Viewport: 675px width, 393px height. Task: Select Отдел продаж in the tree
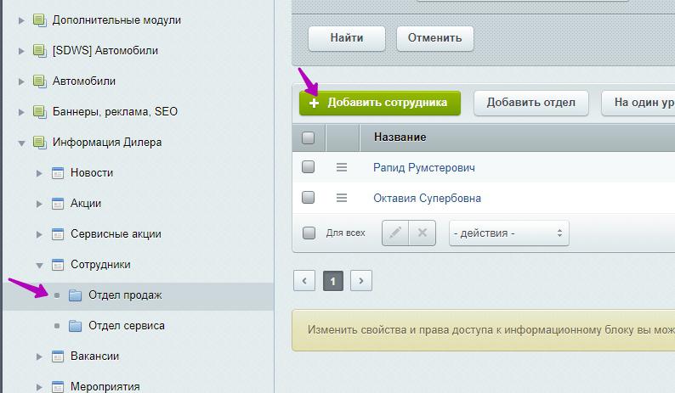125,295
